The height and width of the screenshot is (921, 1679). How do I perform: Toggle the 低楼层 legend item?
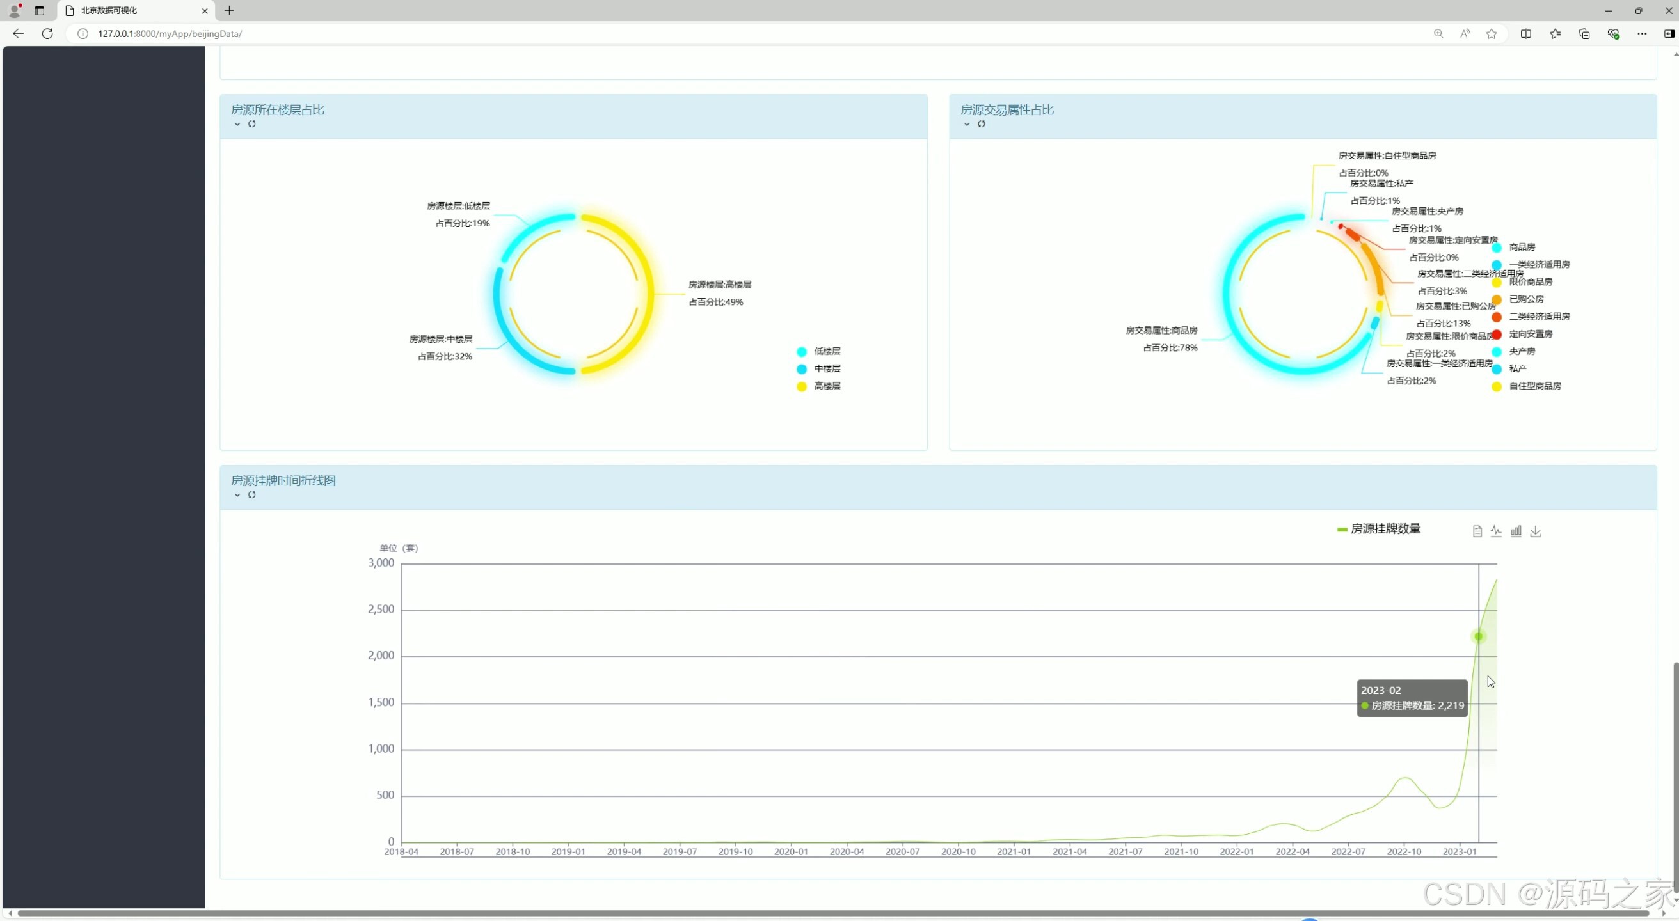(x=819, y=351)
